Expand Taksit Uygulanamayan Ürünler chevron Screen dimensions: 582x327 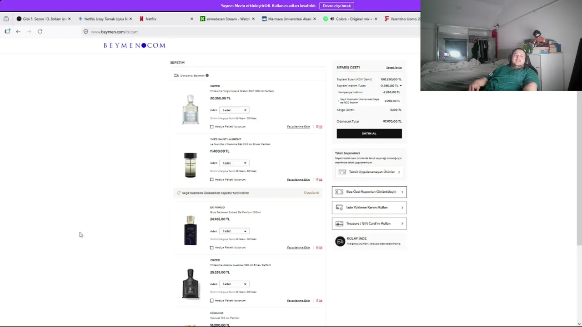[x=399, y=172]
